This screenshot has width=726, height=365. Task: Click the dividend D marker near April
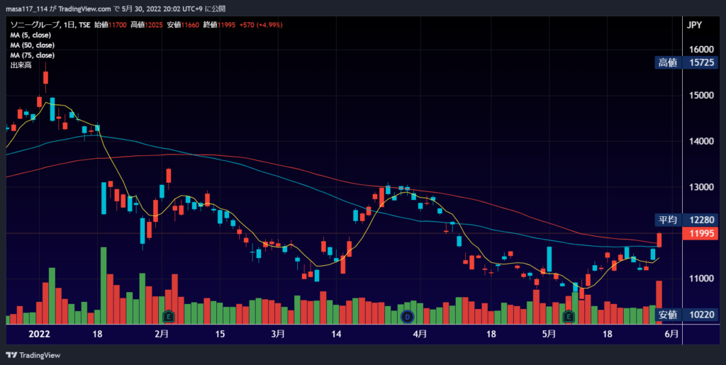point(407,317)
